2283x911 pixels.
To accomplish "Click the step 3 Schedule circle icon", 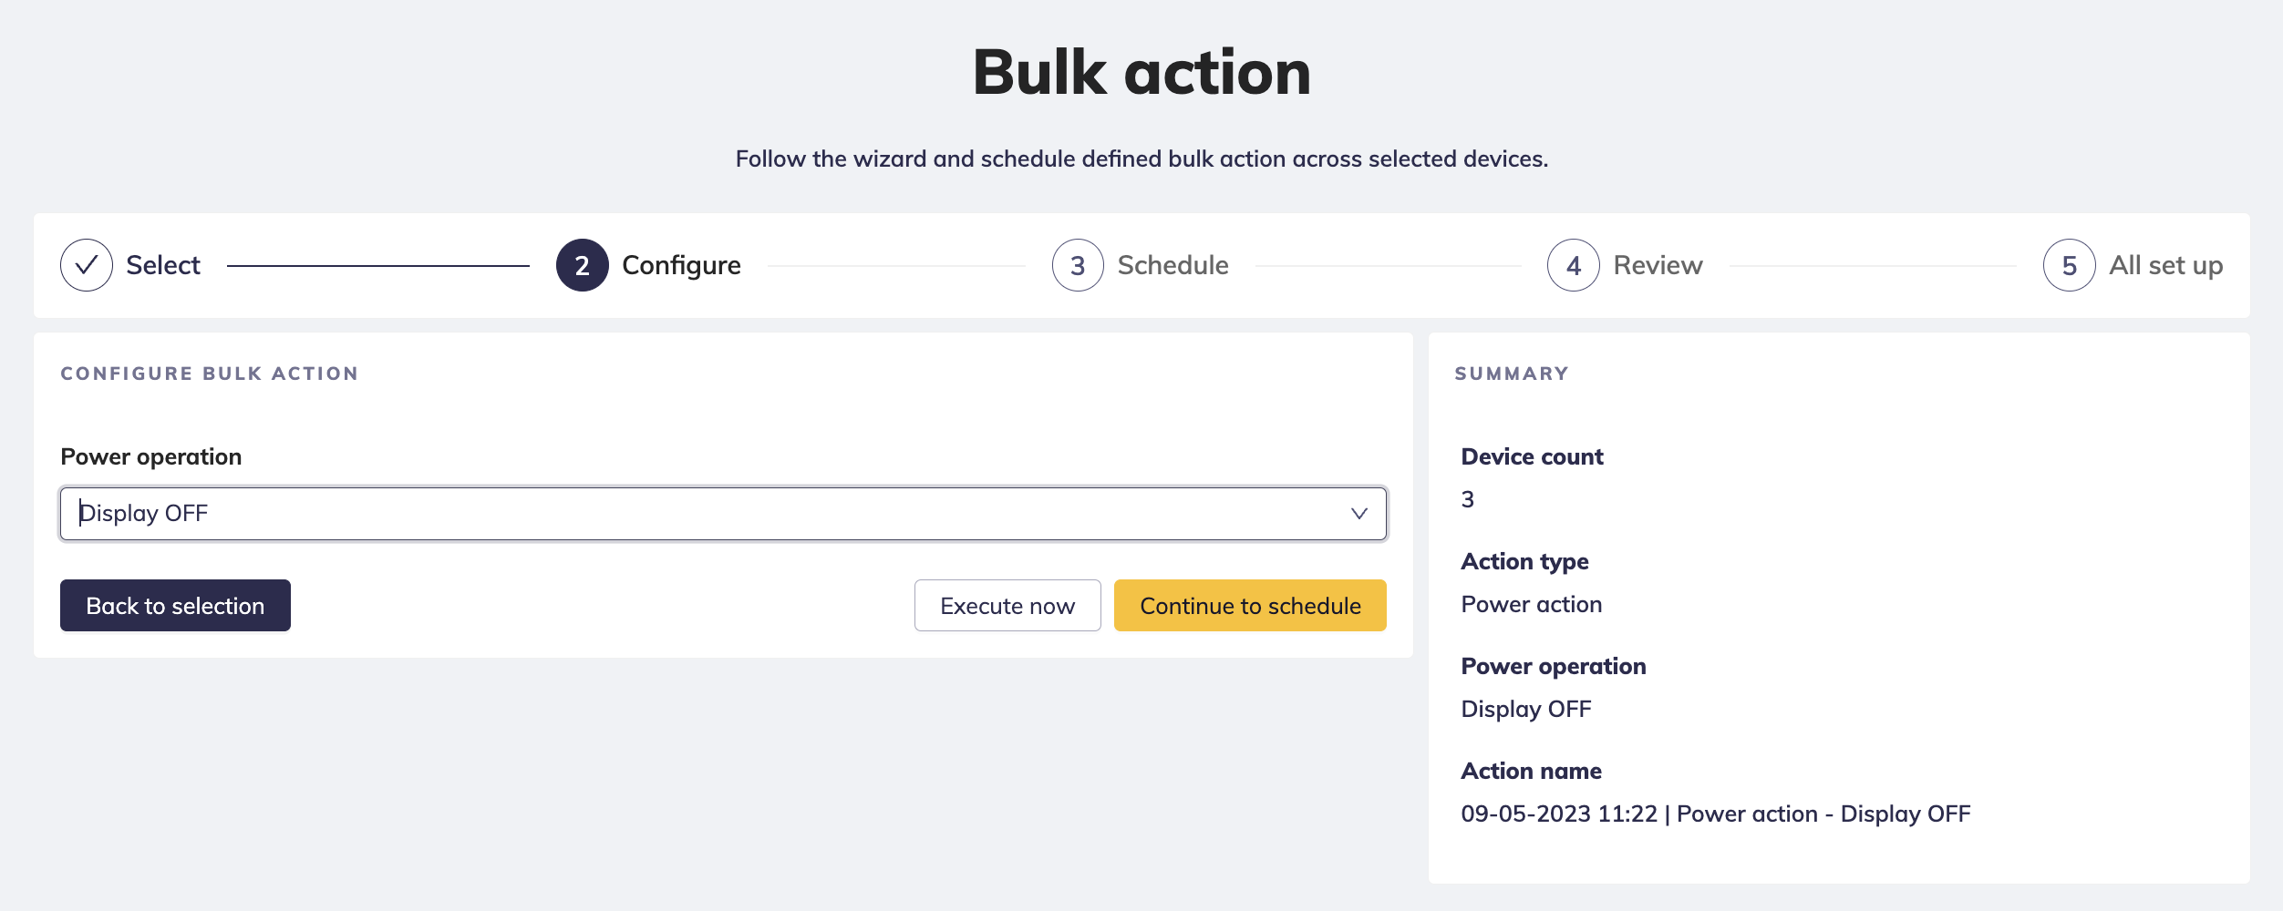I will tap(1078, 265).
